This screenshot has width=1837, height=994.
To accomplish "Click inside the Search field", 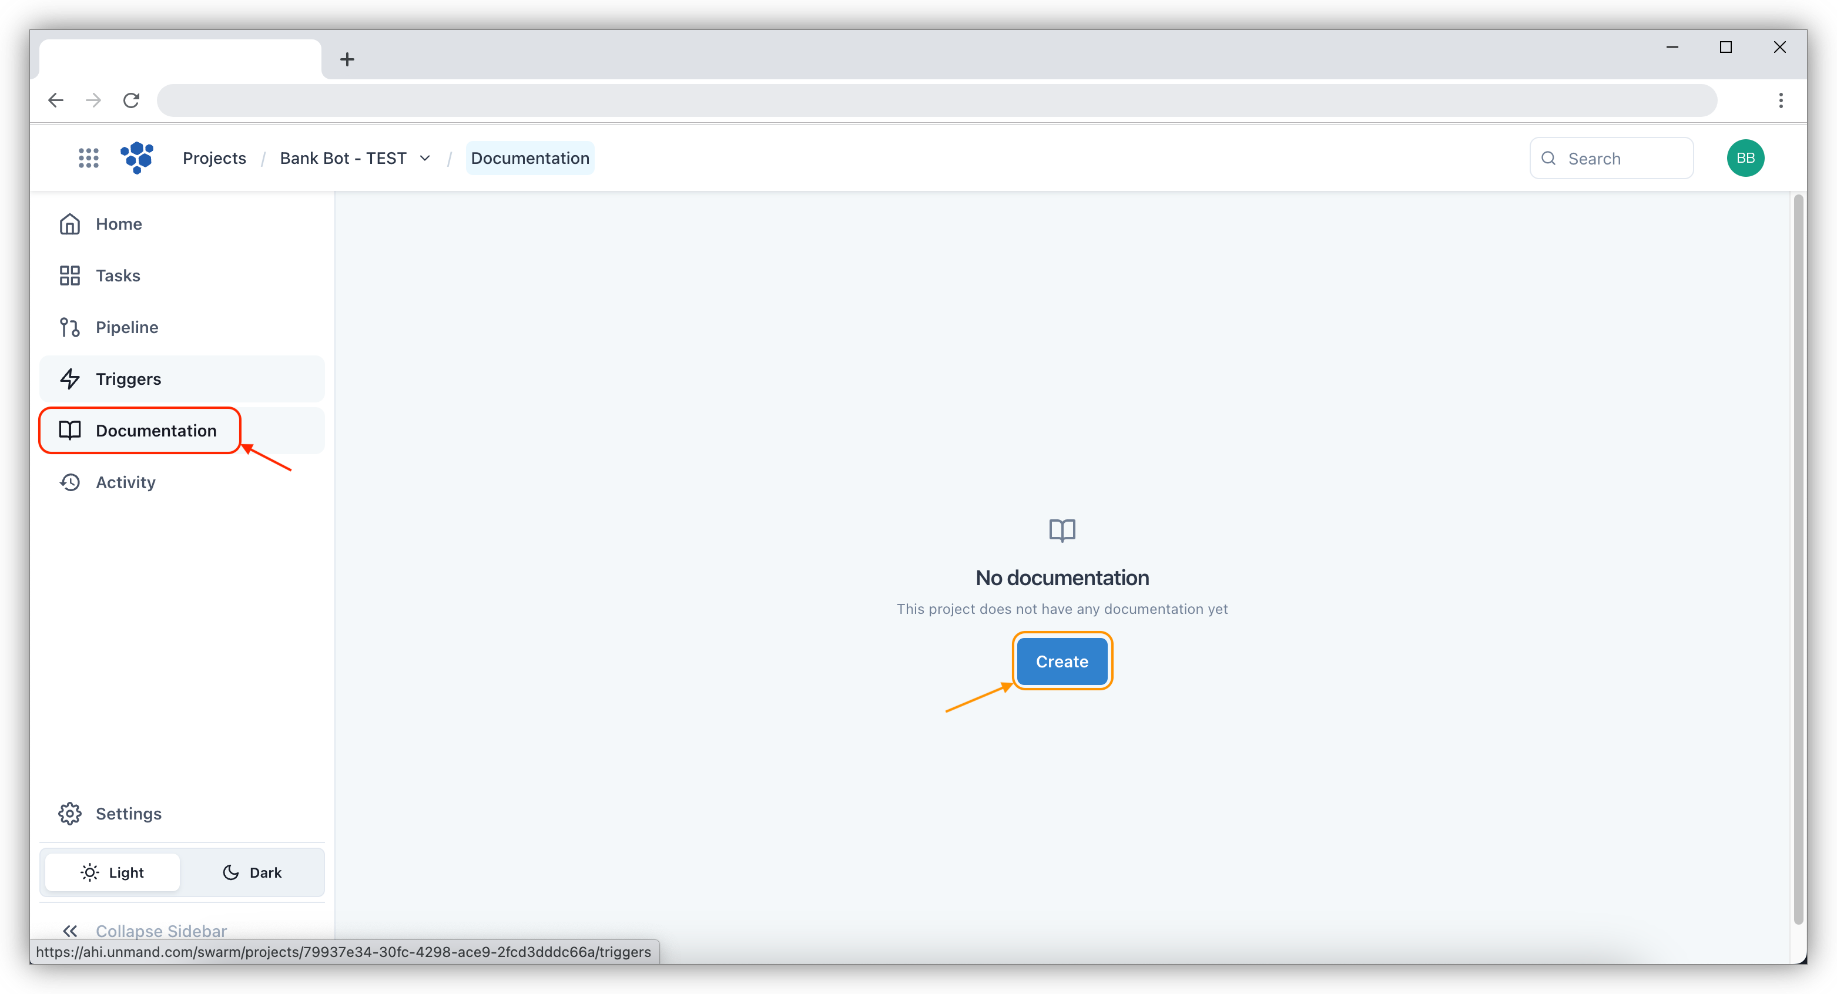I will (1626, 157).
